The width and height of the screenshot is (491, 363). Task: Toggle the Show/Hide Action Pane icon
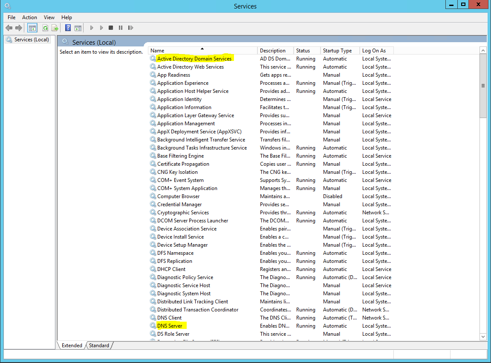(x=78, y=28)
